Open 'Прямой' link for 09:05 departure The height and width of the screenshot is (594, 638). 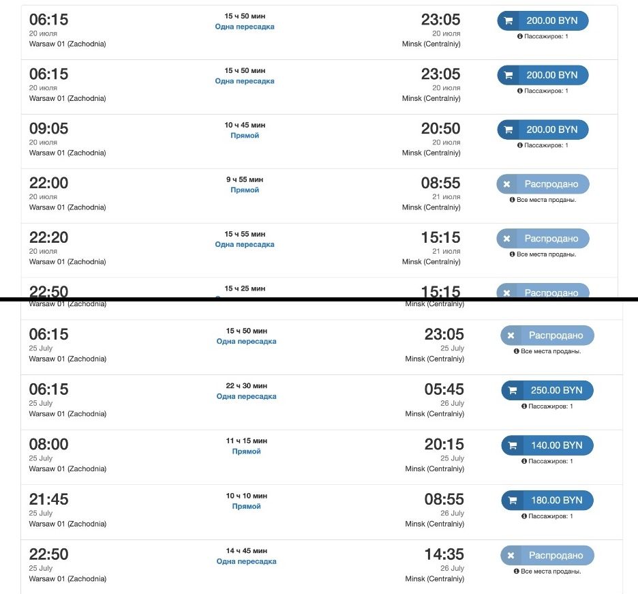(245, 136)
